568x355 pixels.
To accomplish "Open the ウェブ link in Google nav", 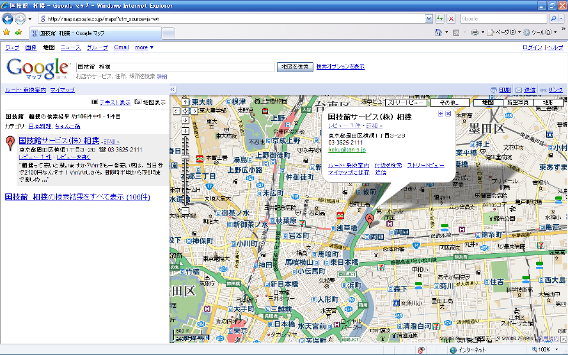I will click(12, 47).
